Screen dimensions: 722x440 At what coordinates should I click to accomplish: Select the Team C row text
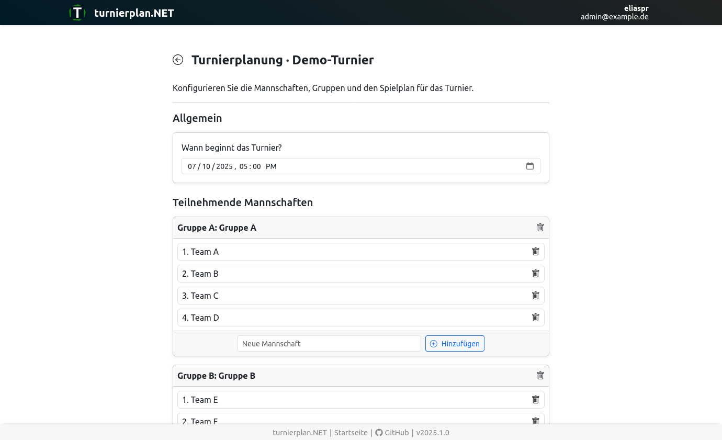click(x=200, y=296)
